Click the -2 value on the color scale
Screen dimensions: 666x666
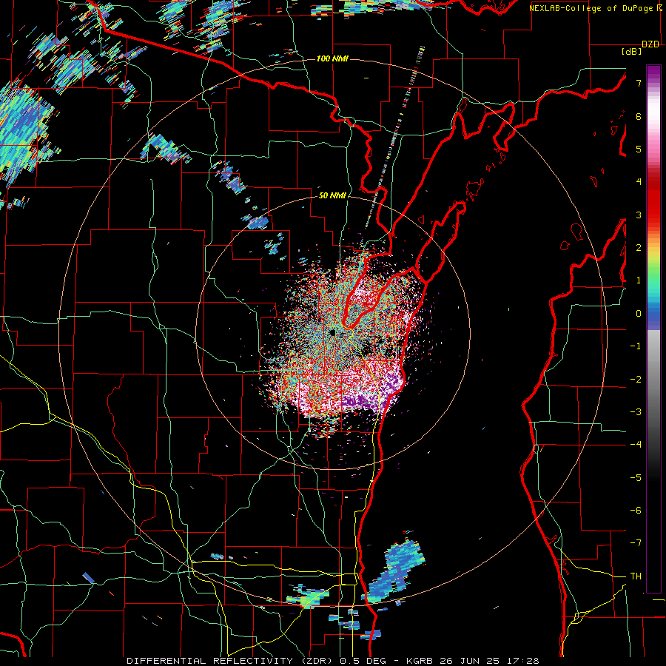[x=636, y=380]
